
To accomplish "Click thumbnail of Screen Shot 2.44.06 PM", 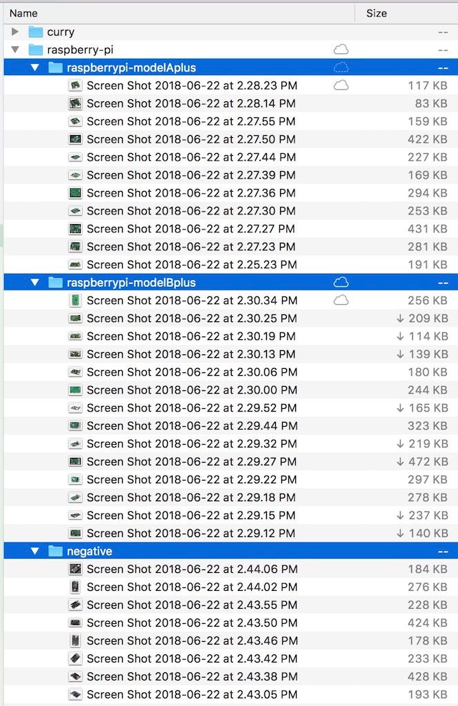I will point(75,569).
